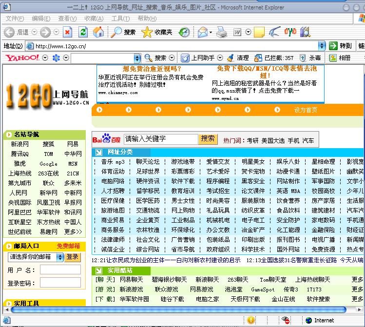Expand the Yahoo toolbar search box dropdown

pyautogui.click(x=137, y=58)
